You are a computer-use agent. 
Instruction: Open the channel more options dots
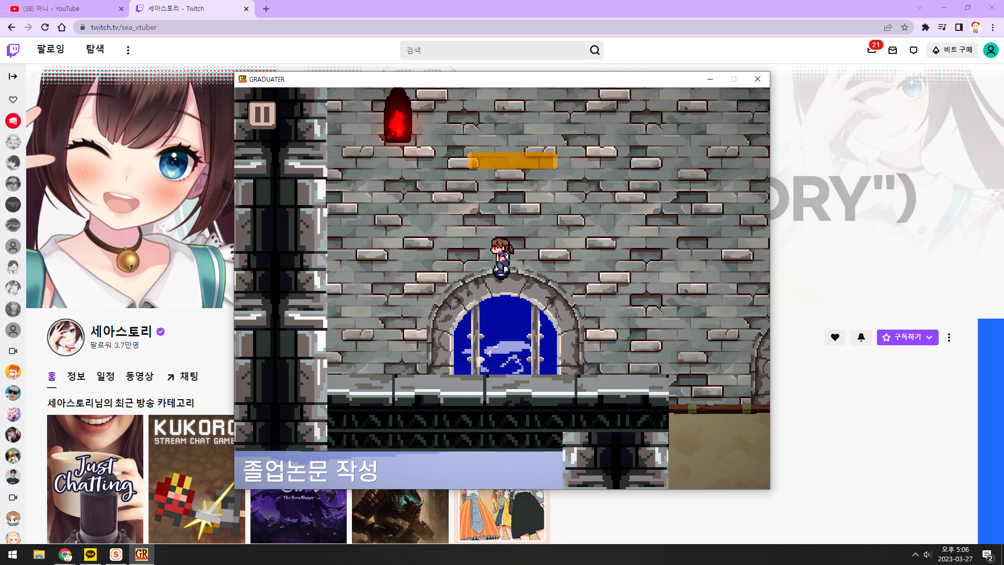point(949,337)
